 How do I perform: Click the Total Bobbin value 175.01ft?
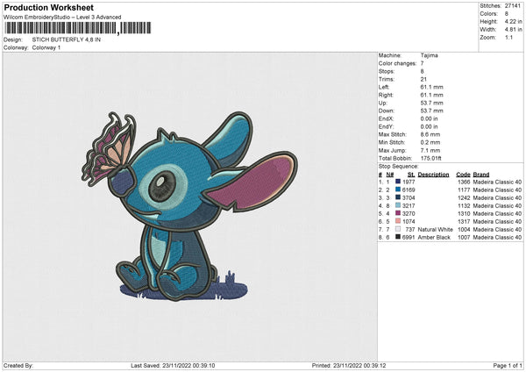click(x=430, y=158)
